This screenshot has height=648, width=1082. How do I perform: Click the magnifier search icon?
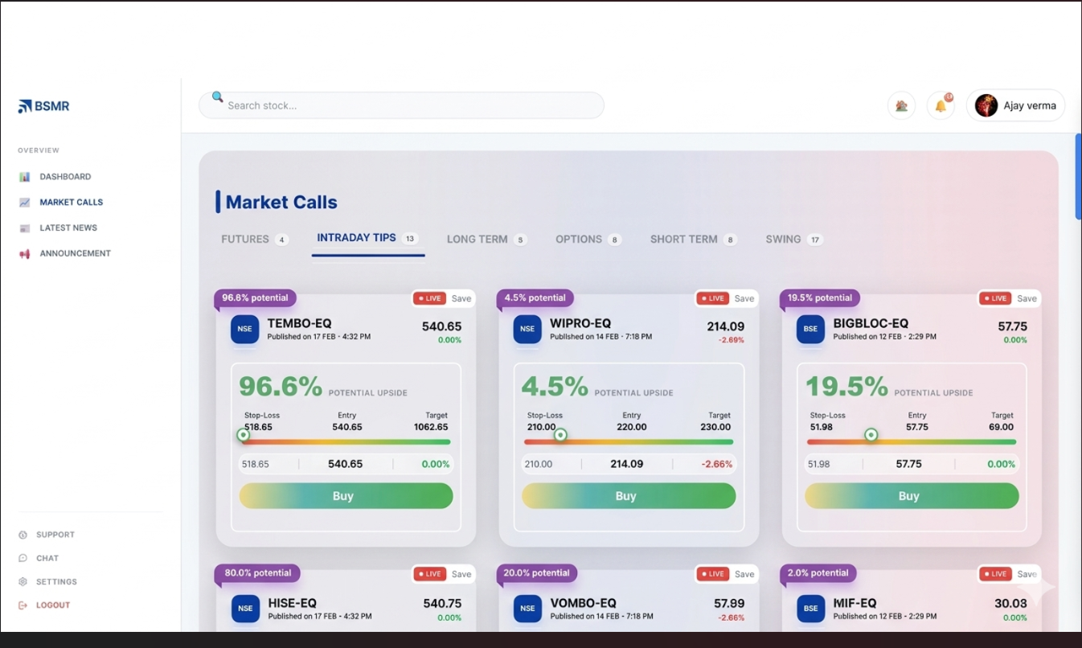point(217,97)
